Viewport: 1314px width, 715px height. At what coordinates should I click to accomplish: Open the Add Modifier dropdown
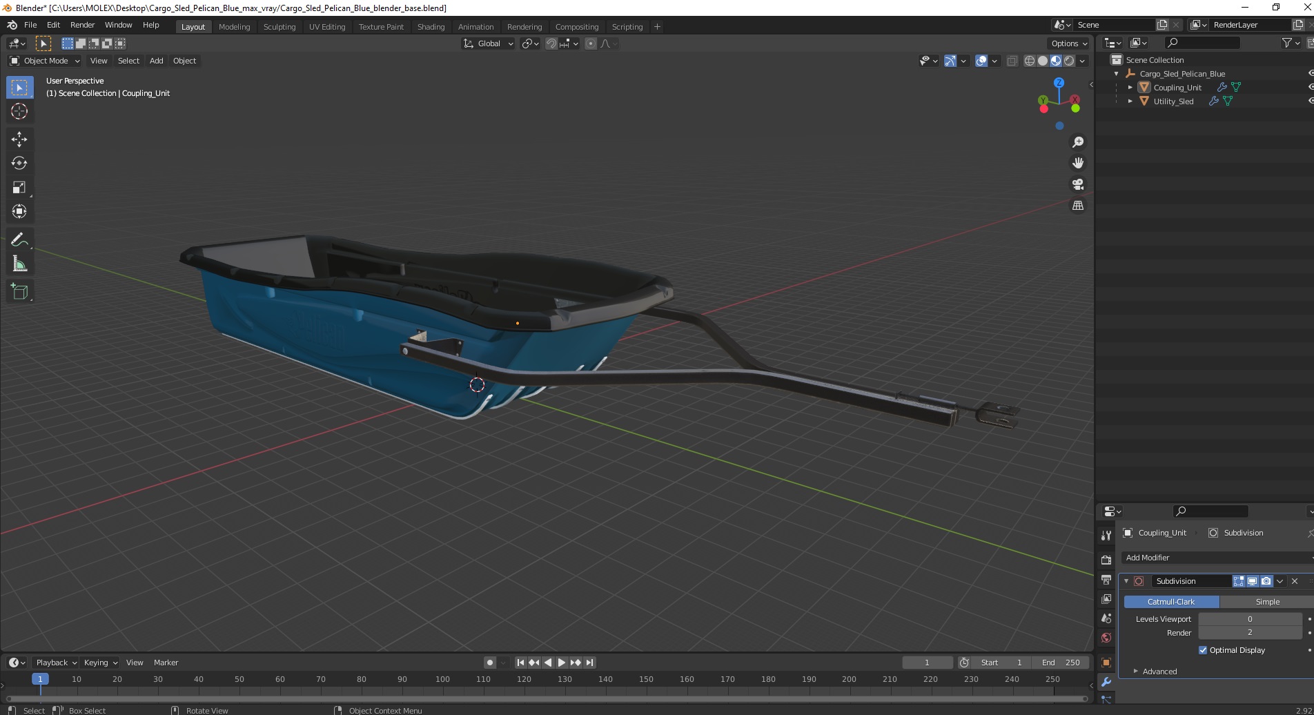(x=1219, y=558)
